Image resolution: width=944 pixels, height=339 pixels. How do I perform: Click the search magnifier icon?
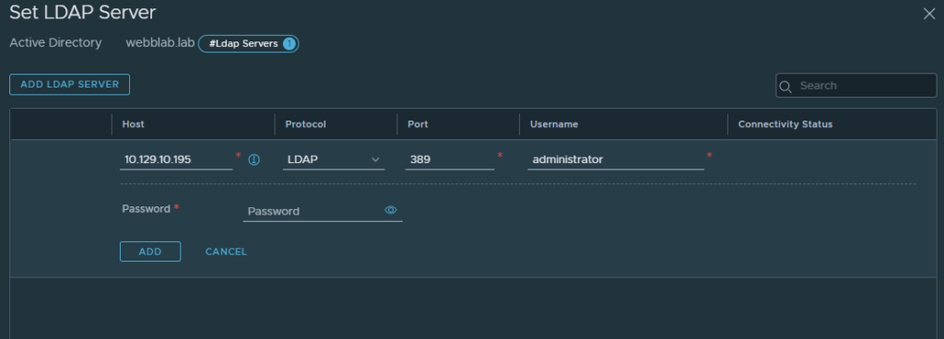pos(785,87)
